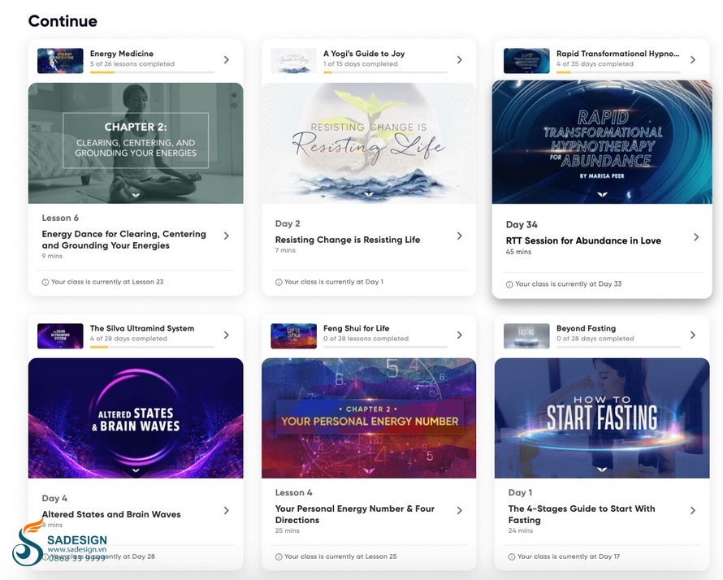
Task: Click chevron next to Resisting Change is Resisting Life
Action: click(460, 236)
